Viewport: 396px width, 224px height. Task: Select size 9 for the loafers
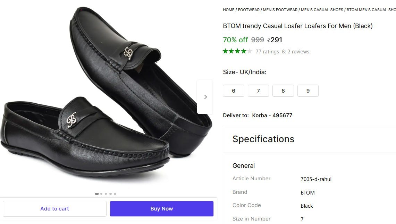click(x=308, y=91)
